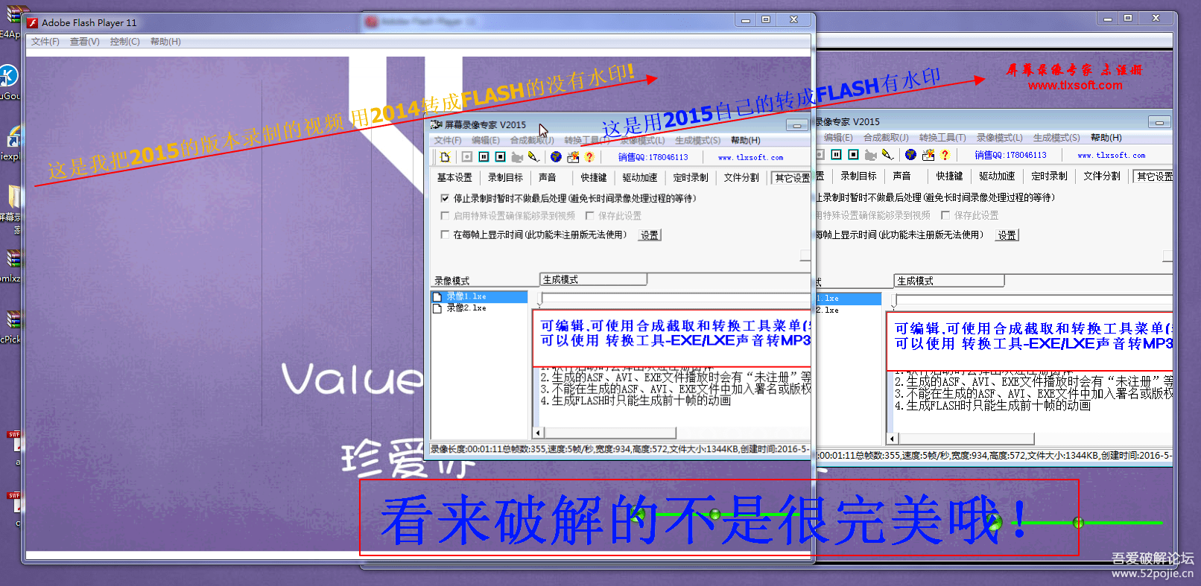Select the pen icon in the right recorder toolbar
The width and height of the screenshot is (1201, 586).
click(x=887, y=155)
